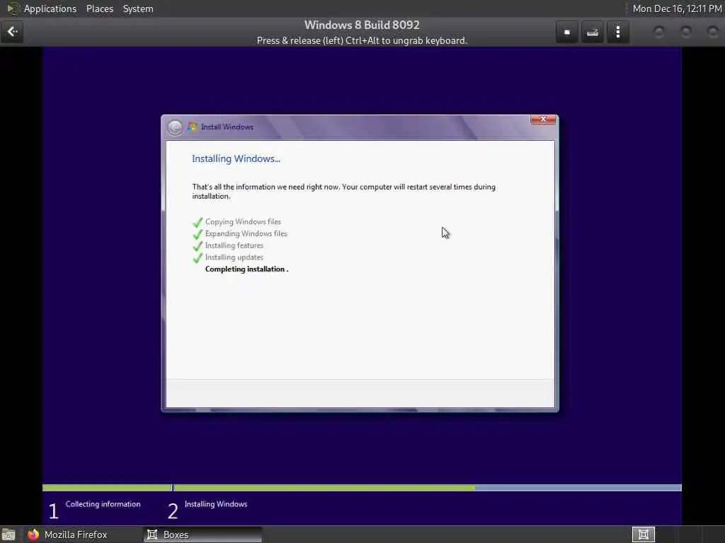Viewport: 725px width, 543px height.
Task: Click the green check beside Expanding Windows files
Action: [x=198, y=234]
